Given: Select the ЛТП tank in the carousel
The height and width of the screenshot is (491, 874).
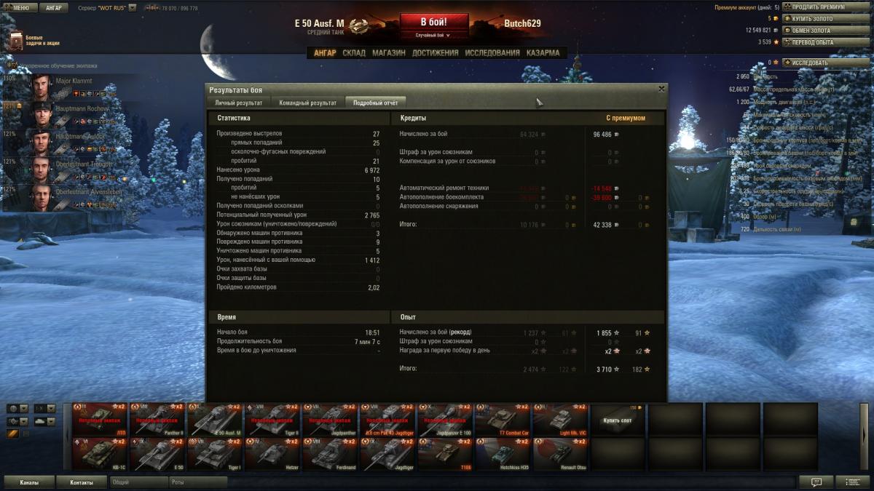Looking at the screenshot, I should [100, 420].
